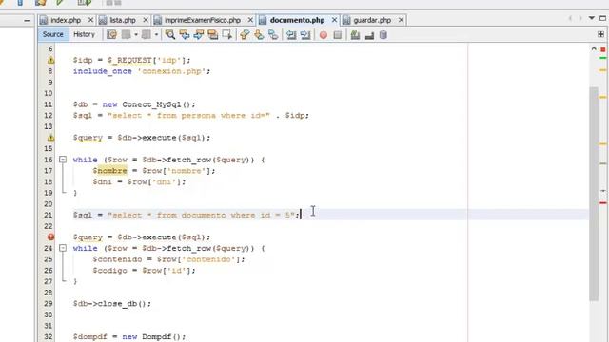Click Find Next Occurrence icon
This screenshot has width=609, height=342.
(x=199, y=35)
